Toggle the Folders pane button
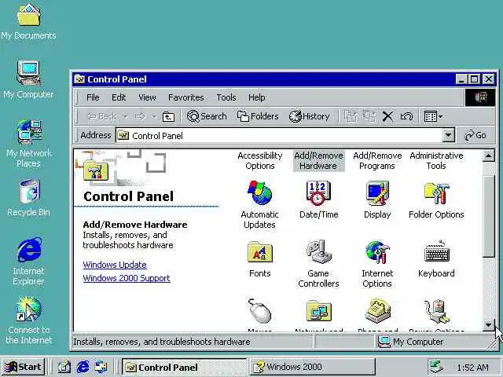The height and width of the screenshot is (377, 503). point(258,116)
